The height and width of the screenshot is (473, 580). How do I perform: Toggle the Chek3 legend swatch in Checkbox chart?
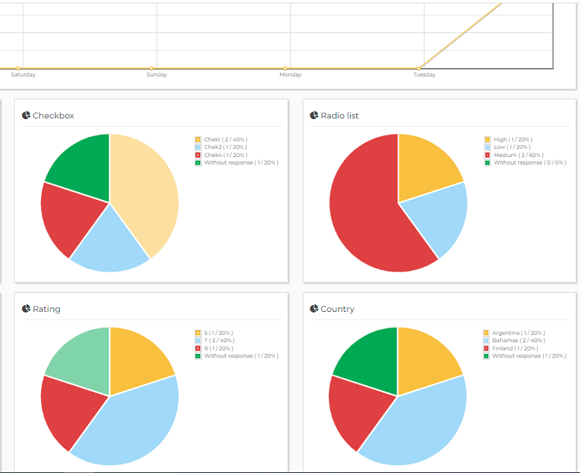198,147
